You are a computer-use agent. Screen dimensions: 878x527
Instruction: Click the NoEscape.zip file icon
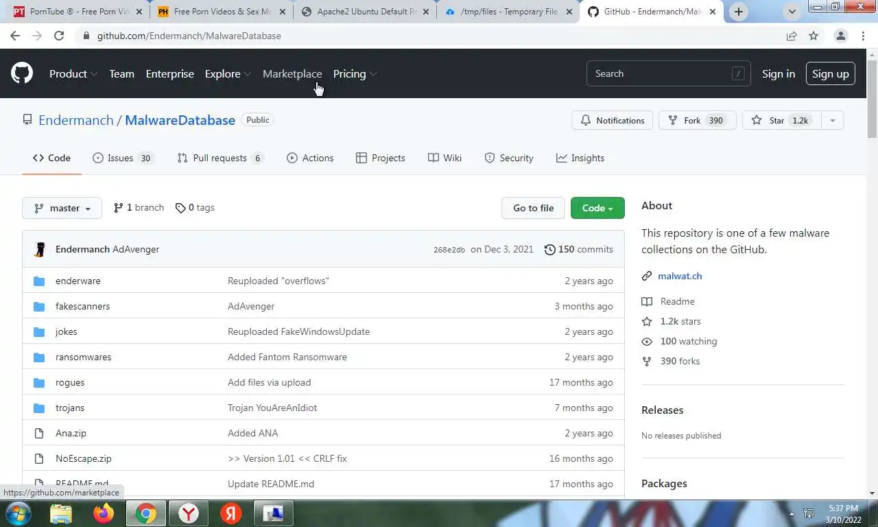click(39, 458)
